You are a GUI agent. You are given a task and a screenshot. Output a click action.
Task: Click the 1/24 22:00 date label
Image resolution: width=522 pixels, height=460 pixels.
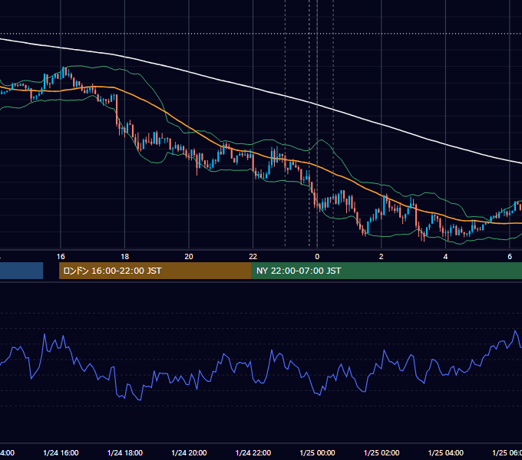253,452
